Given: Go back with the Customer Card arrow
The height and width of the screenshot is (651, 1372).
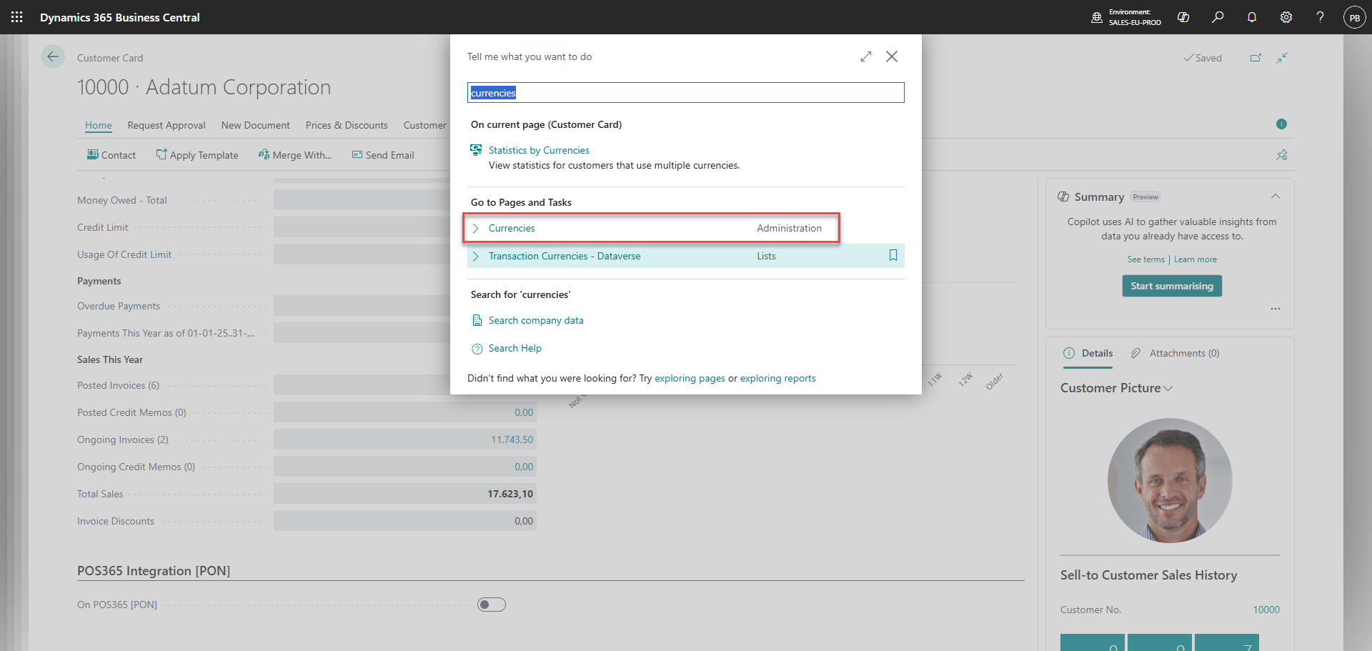Looking at the screenshot, I should pyautogui.click(x=53, y=56).
